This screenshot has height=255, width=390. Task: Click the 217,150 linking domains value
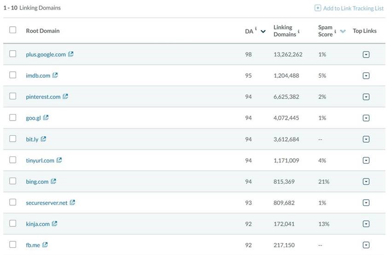pyautogui.click(x=284, y=245)
